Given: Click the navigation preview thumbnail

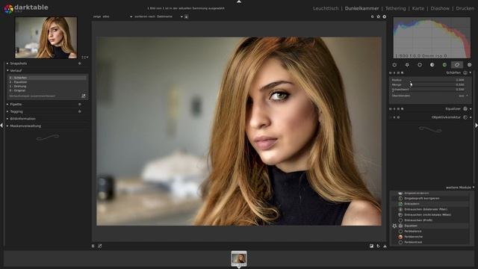Looking at the screenshot, I should (x=46, y=37).
